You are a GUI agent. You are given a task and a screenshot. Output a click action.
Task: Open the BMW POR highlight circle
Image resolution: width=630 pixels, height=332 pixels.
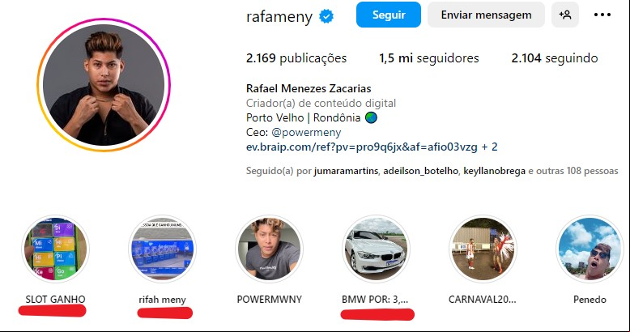coord(376,249)
